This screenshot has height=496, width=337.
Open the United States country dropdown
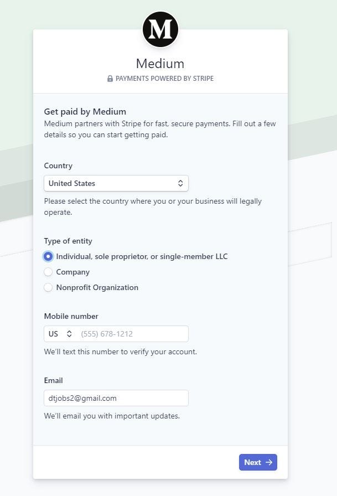coord(116,183)
